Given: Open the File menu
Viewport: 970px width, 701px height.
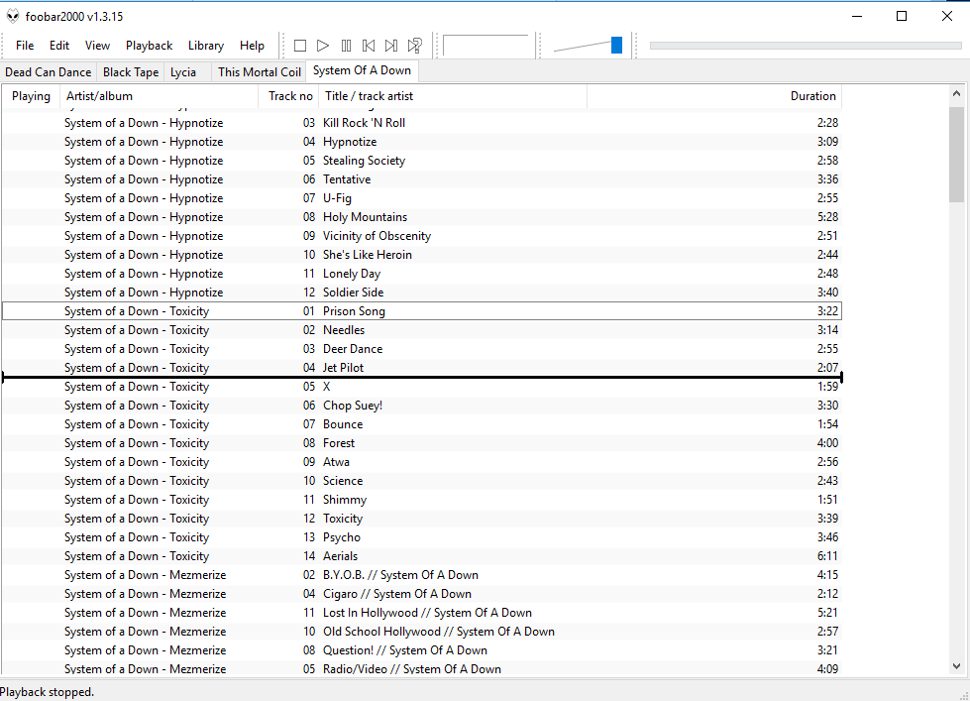Looking at the screenshot, I should pyautogui.click(x=25, y=46).
